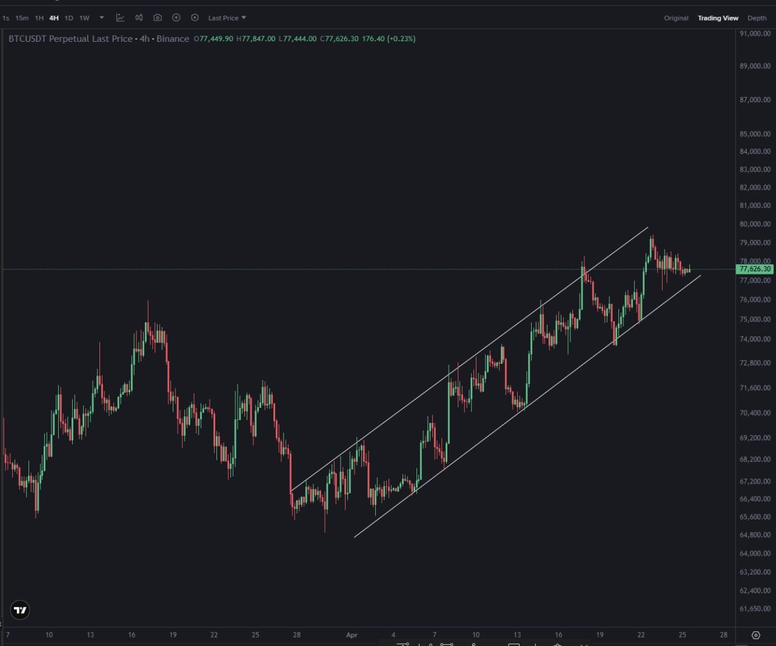Select the 1s timeframe
Image resolution: width=776 pixels, height=646 pixels.
point(6,18)
